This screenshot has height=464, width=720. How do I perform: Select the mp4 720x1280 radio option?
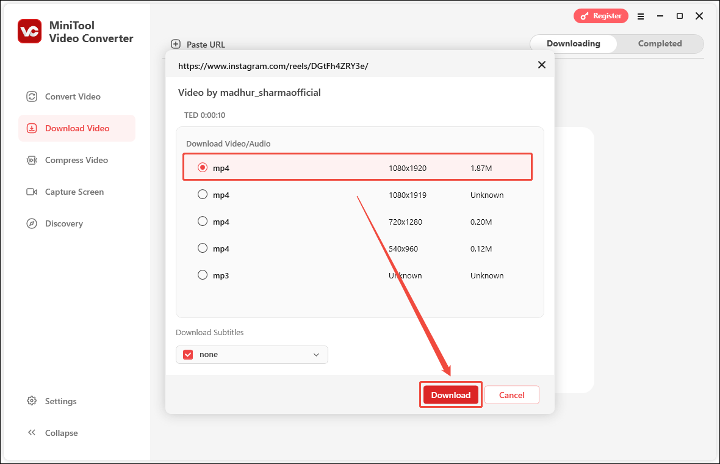(x=203, y=221)
